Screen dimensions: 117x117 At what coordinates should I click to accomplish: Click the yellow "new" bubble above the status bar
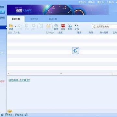tap(10, 111)
